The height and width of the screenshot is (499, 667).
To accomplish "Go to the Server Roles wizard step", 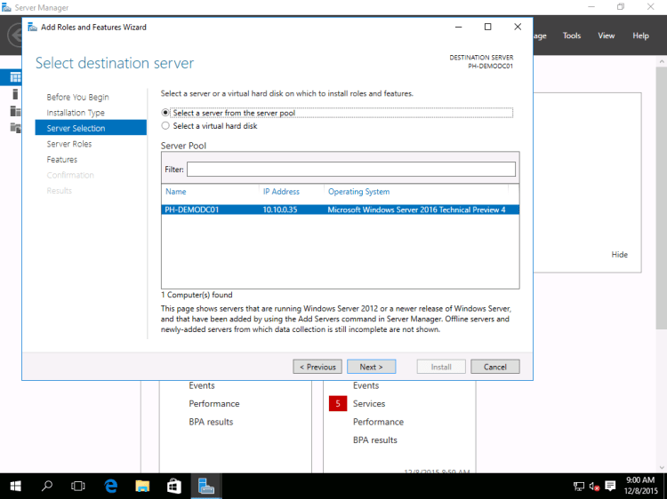I will point(69,144).
